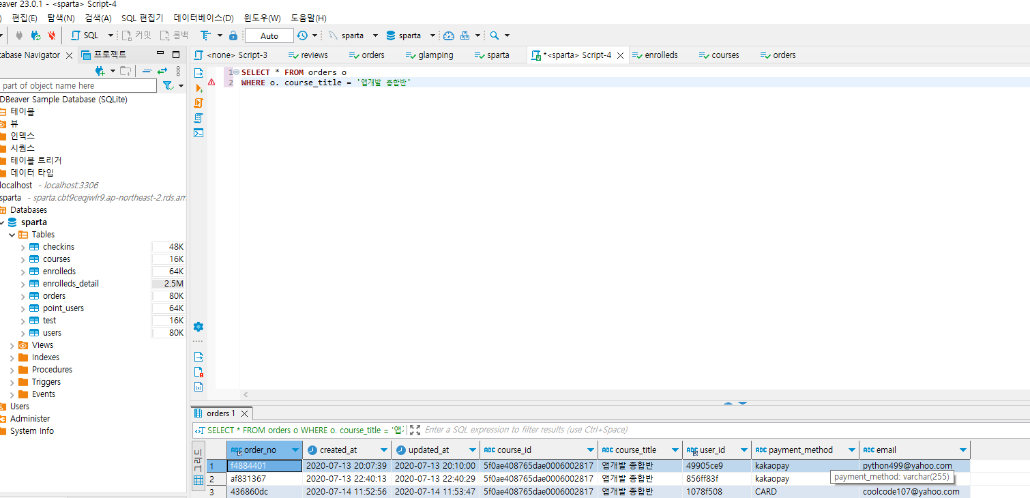Open the 탐색(N) menu
This screenshot has height=498, width=1030.
[61, 18]
